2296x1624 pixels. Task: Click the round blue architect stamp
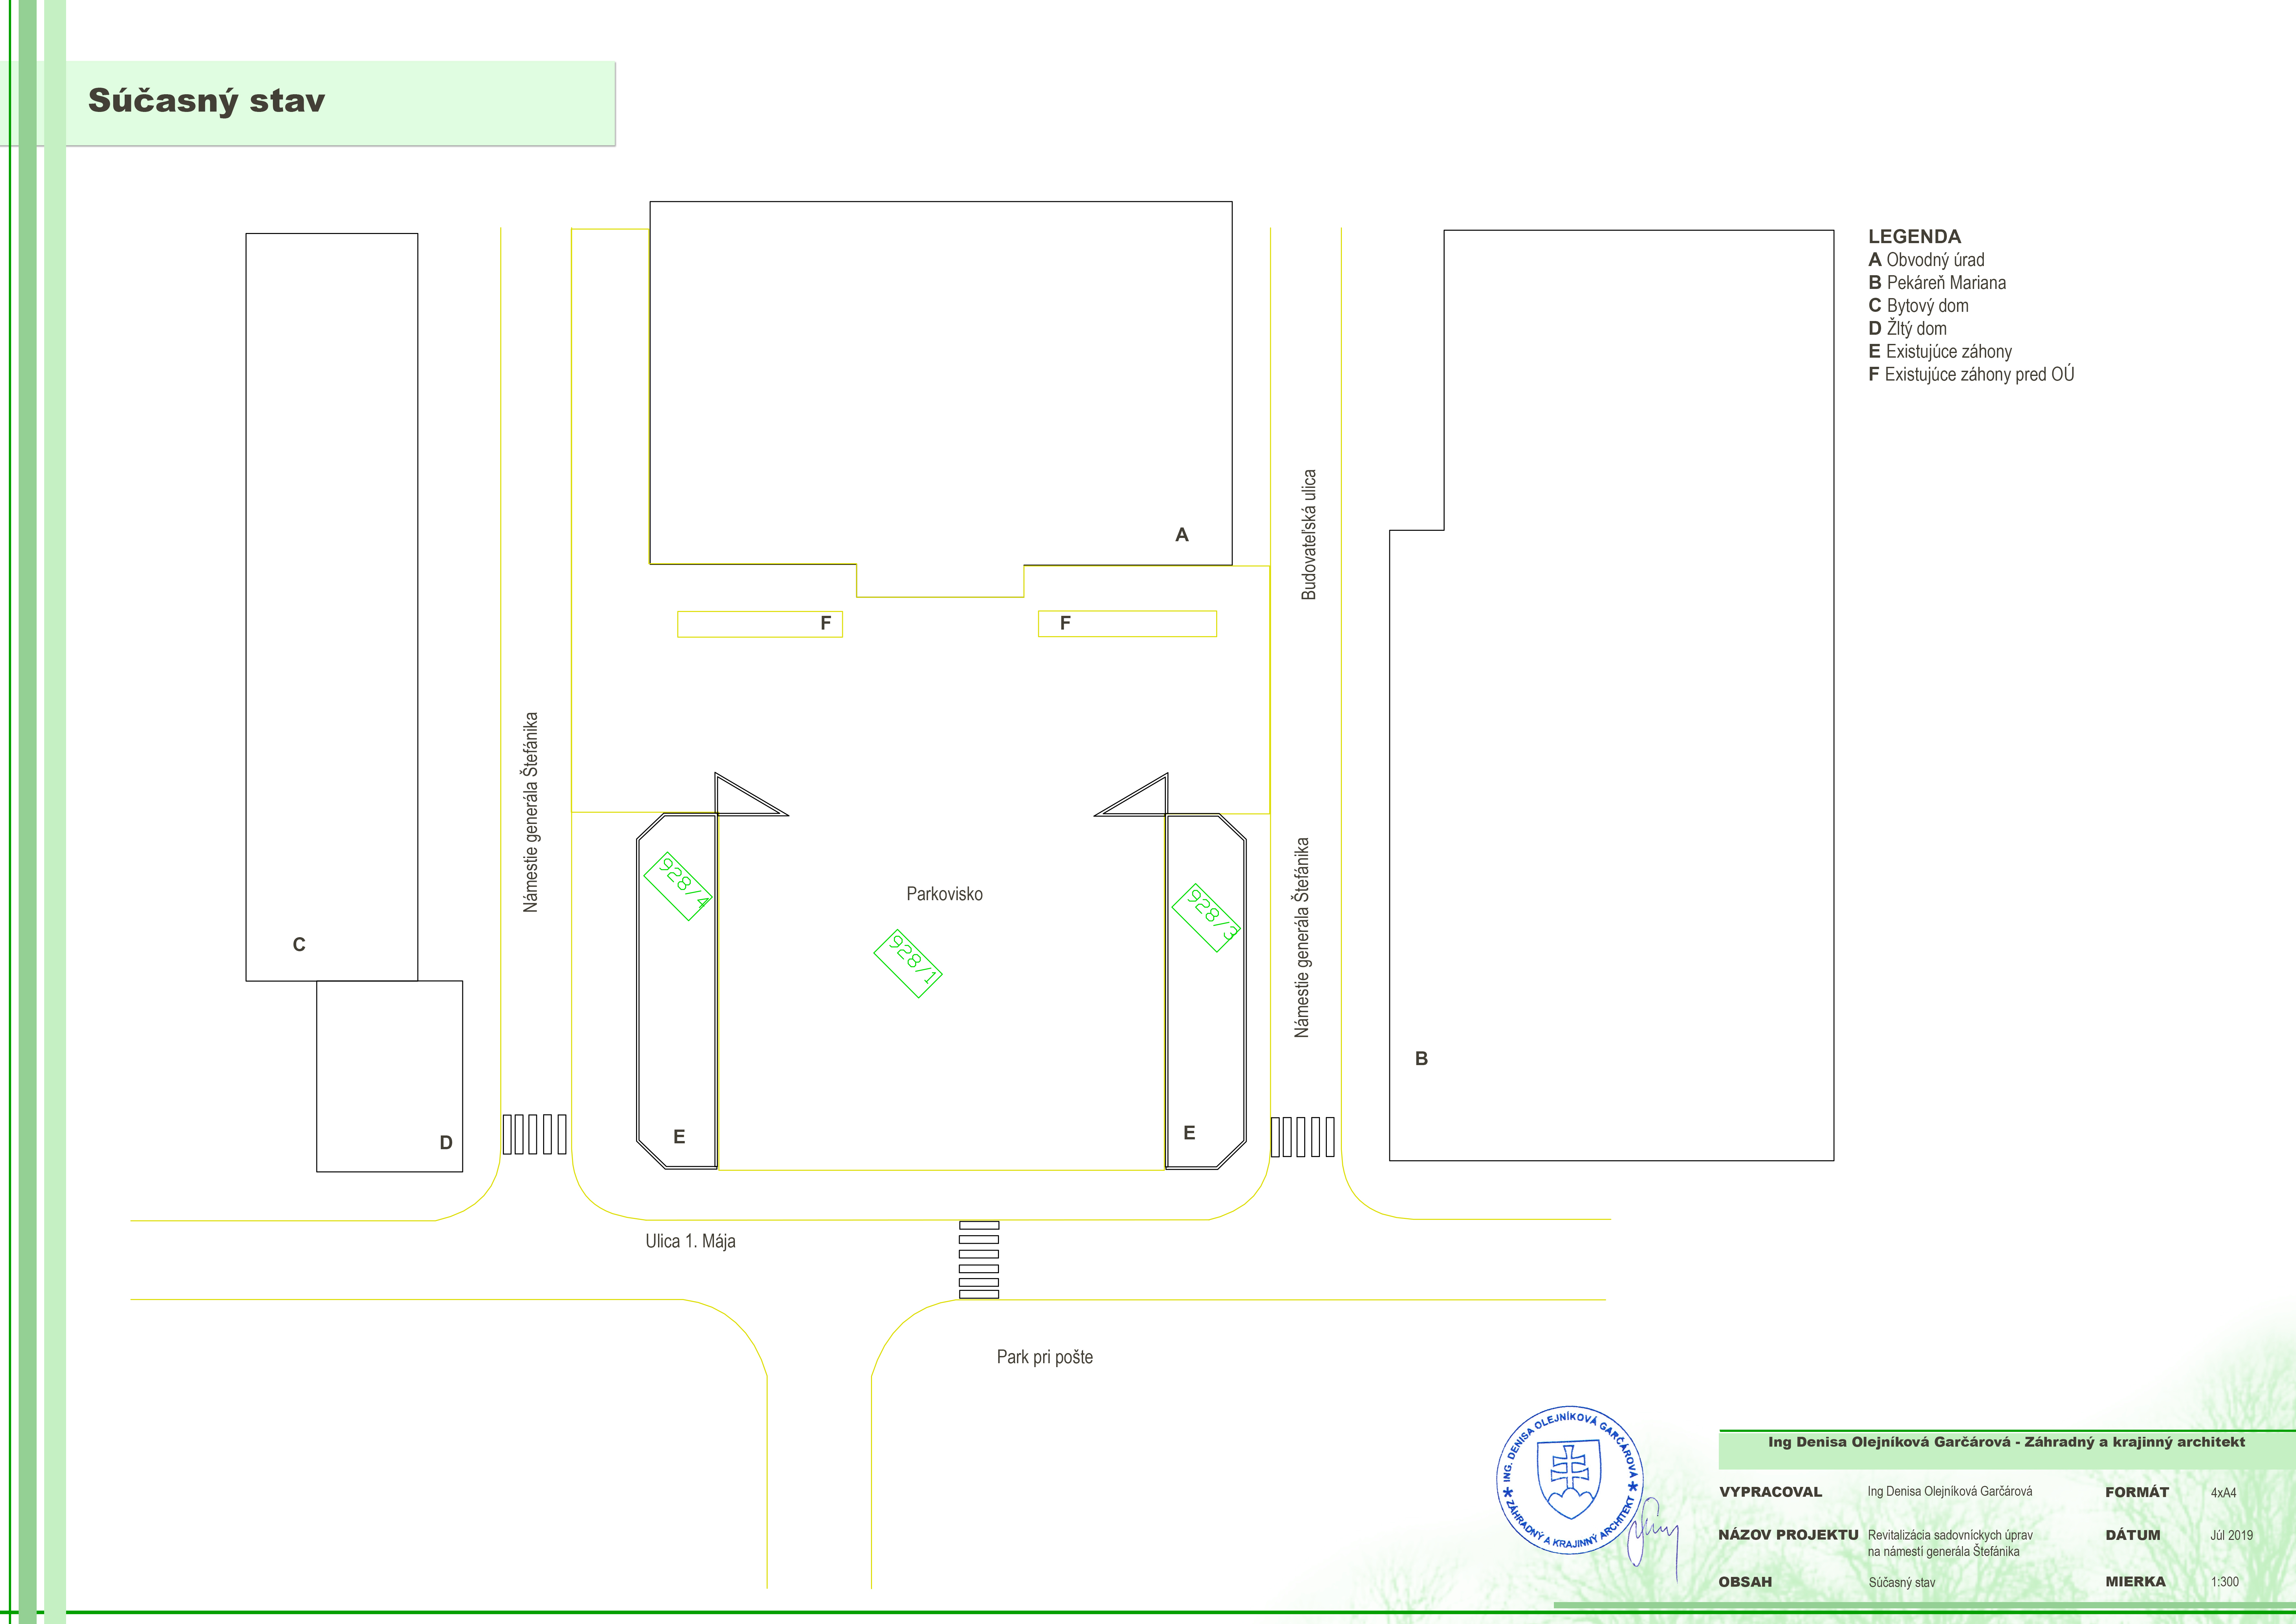[x=1570, y=1480]
